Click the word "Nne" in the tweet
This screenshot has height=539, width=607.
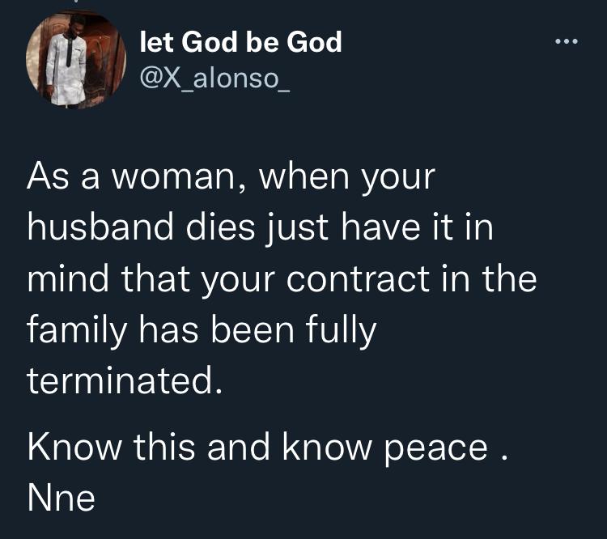pyautogui.click(x=62, y=497)
